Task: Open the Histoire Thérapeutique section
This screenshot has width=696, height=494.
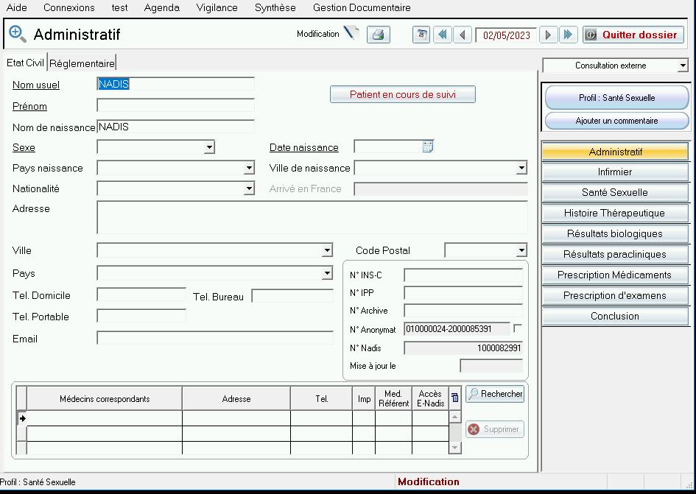Action: 615,213
